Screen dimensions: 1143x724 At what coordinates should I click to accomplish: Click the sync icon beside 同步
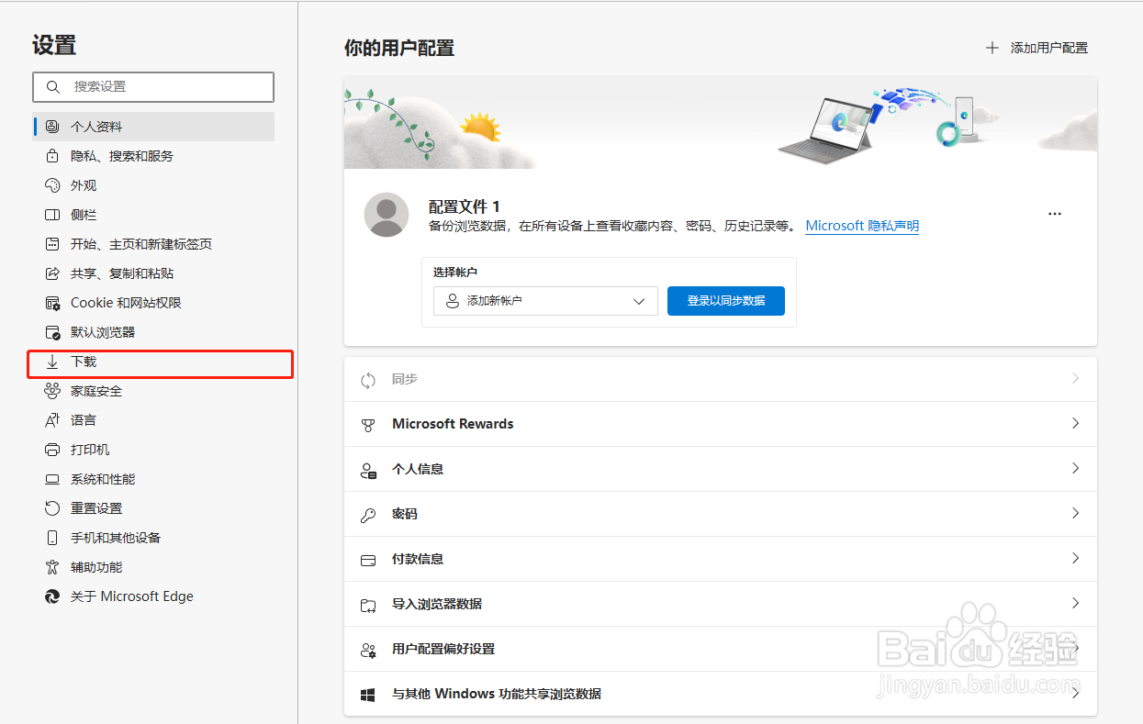[x=368, y=380]
